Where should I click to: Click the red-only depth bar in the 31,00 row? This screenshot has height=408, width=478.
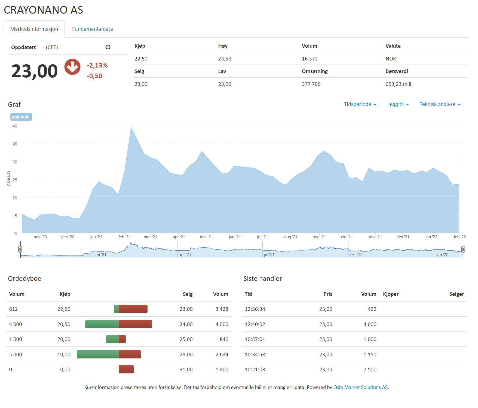(126, 369)
